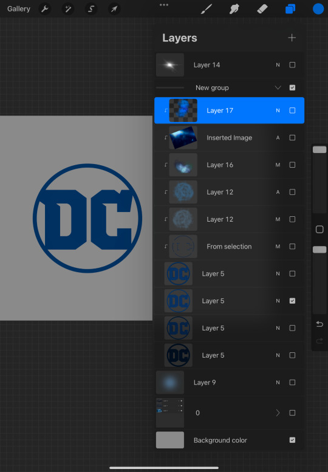Image resolution: width=328 pixels, height=472 pixels.
Task: Select the Background color label
Action: point(220,440)
